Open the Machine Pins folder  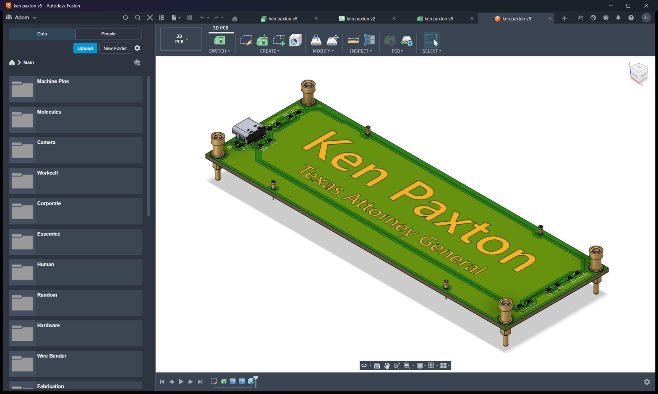click(76, 89)
